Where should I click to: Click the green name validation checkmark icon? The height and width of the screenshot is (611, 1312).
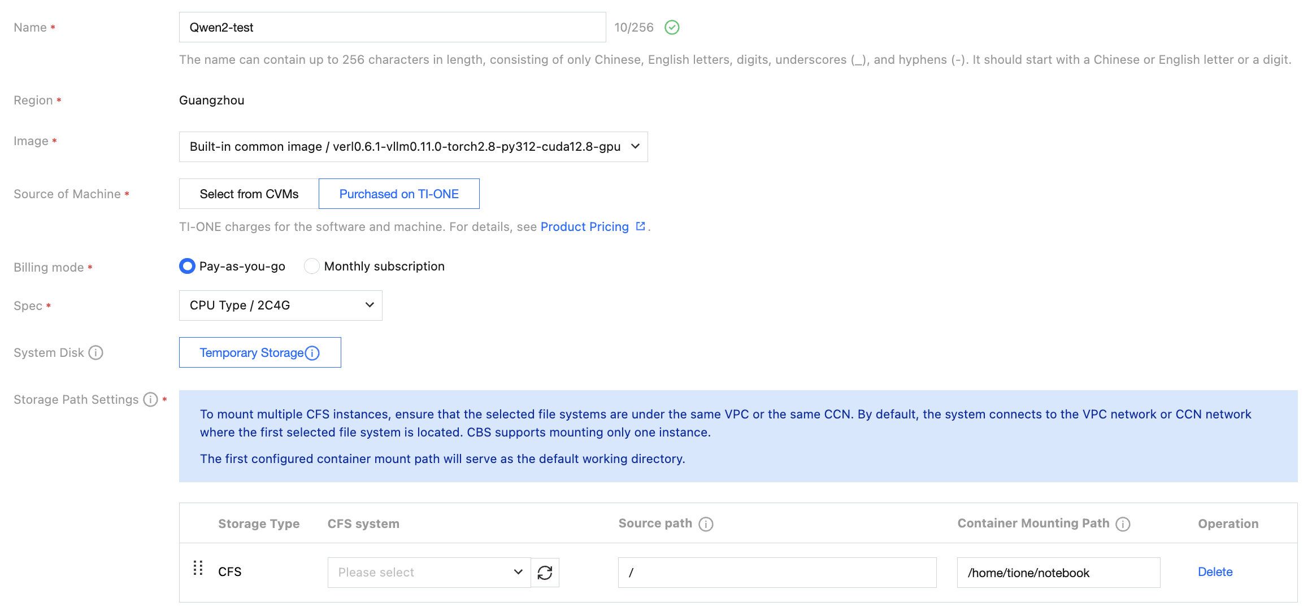tap(672, 27)
